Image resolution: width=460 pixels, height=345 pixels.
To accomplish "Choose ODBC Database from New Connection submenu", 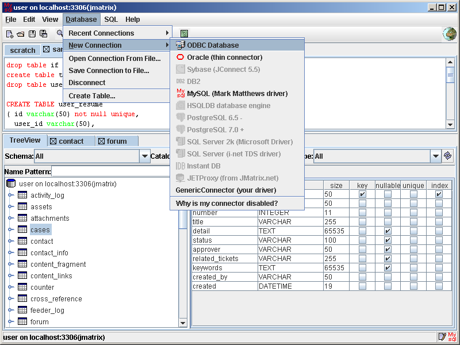I will click(213, 45).
